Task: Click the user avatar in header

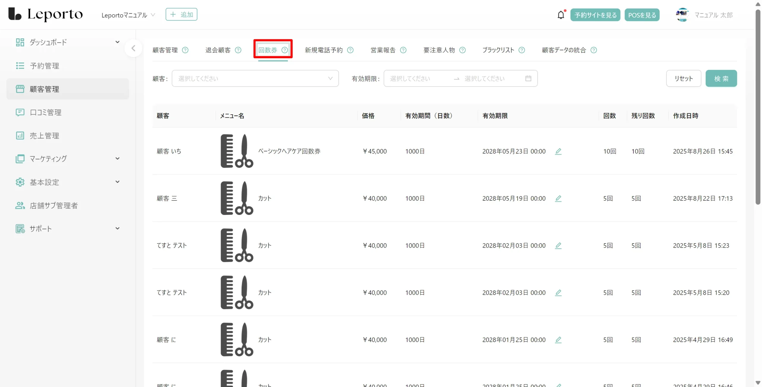Action: [682, 15]
